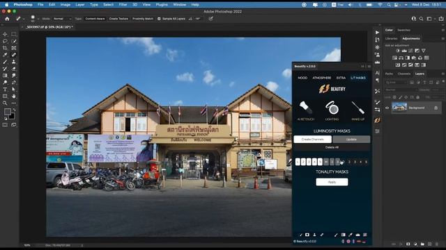Open layer blend mode dropdown
446x250 pixels.
point(401,90)
